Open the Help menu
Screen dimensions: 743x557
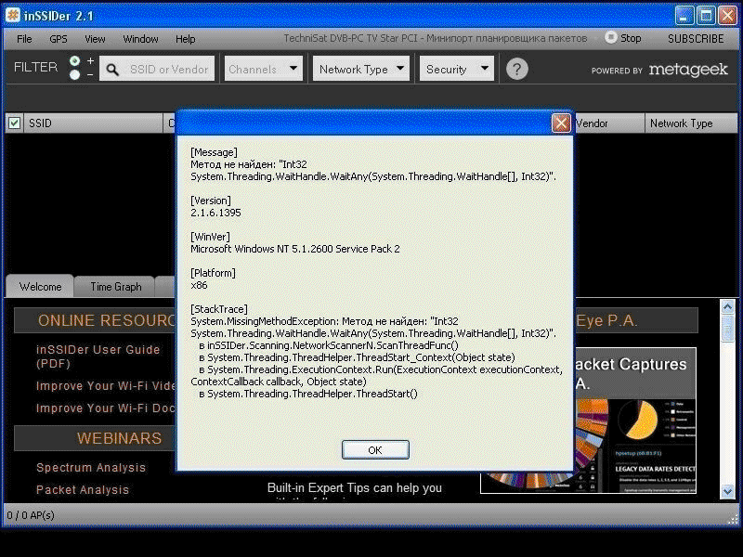click(x=185, y=39)
